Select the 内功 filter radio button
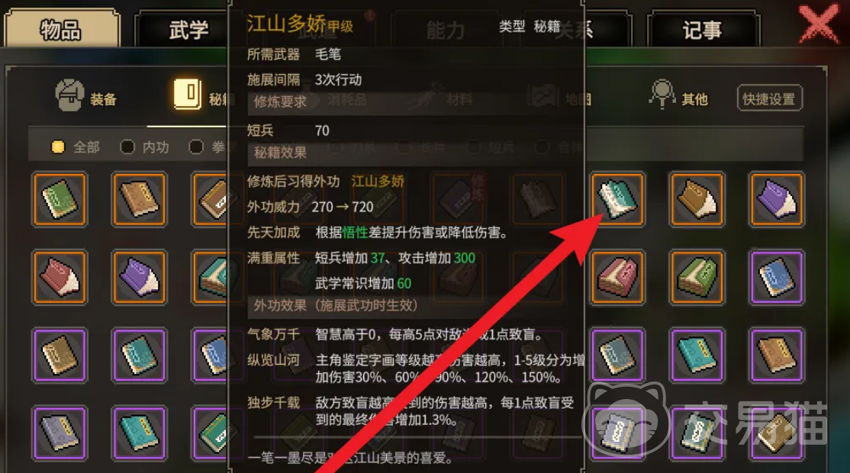The width and height of the screenshot is (850, 473). [127, 146]
